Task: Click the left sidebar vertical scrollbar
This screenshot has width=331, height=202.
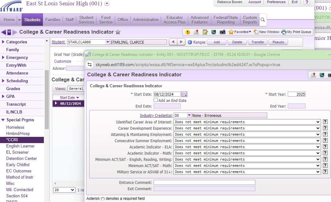Action: pyautogui.click(x=47, y=100)
